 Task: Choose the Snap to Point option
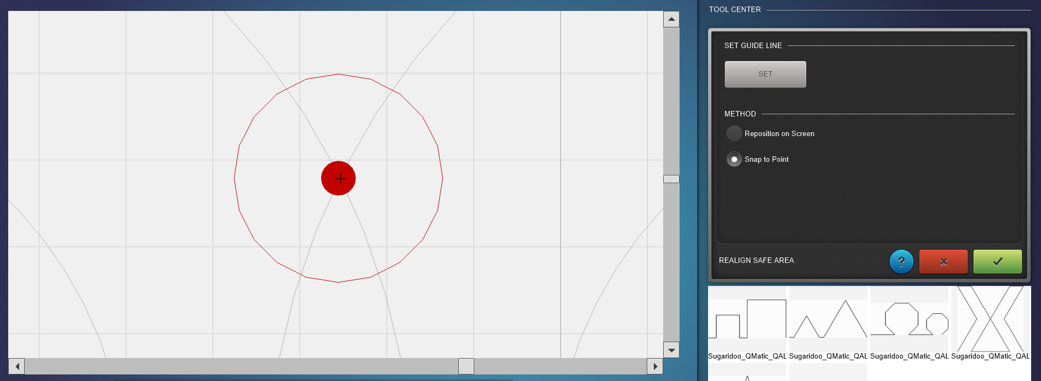(734, 159)
